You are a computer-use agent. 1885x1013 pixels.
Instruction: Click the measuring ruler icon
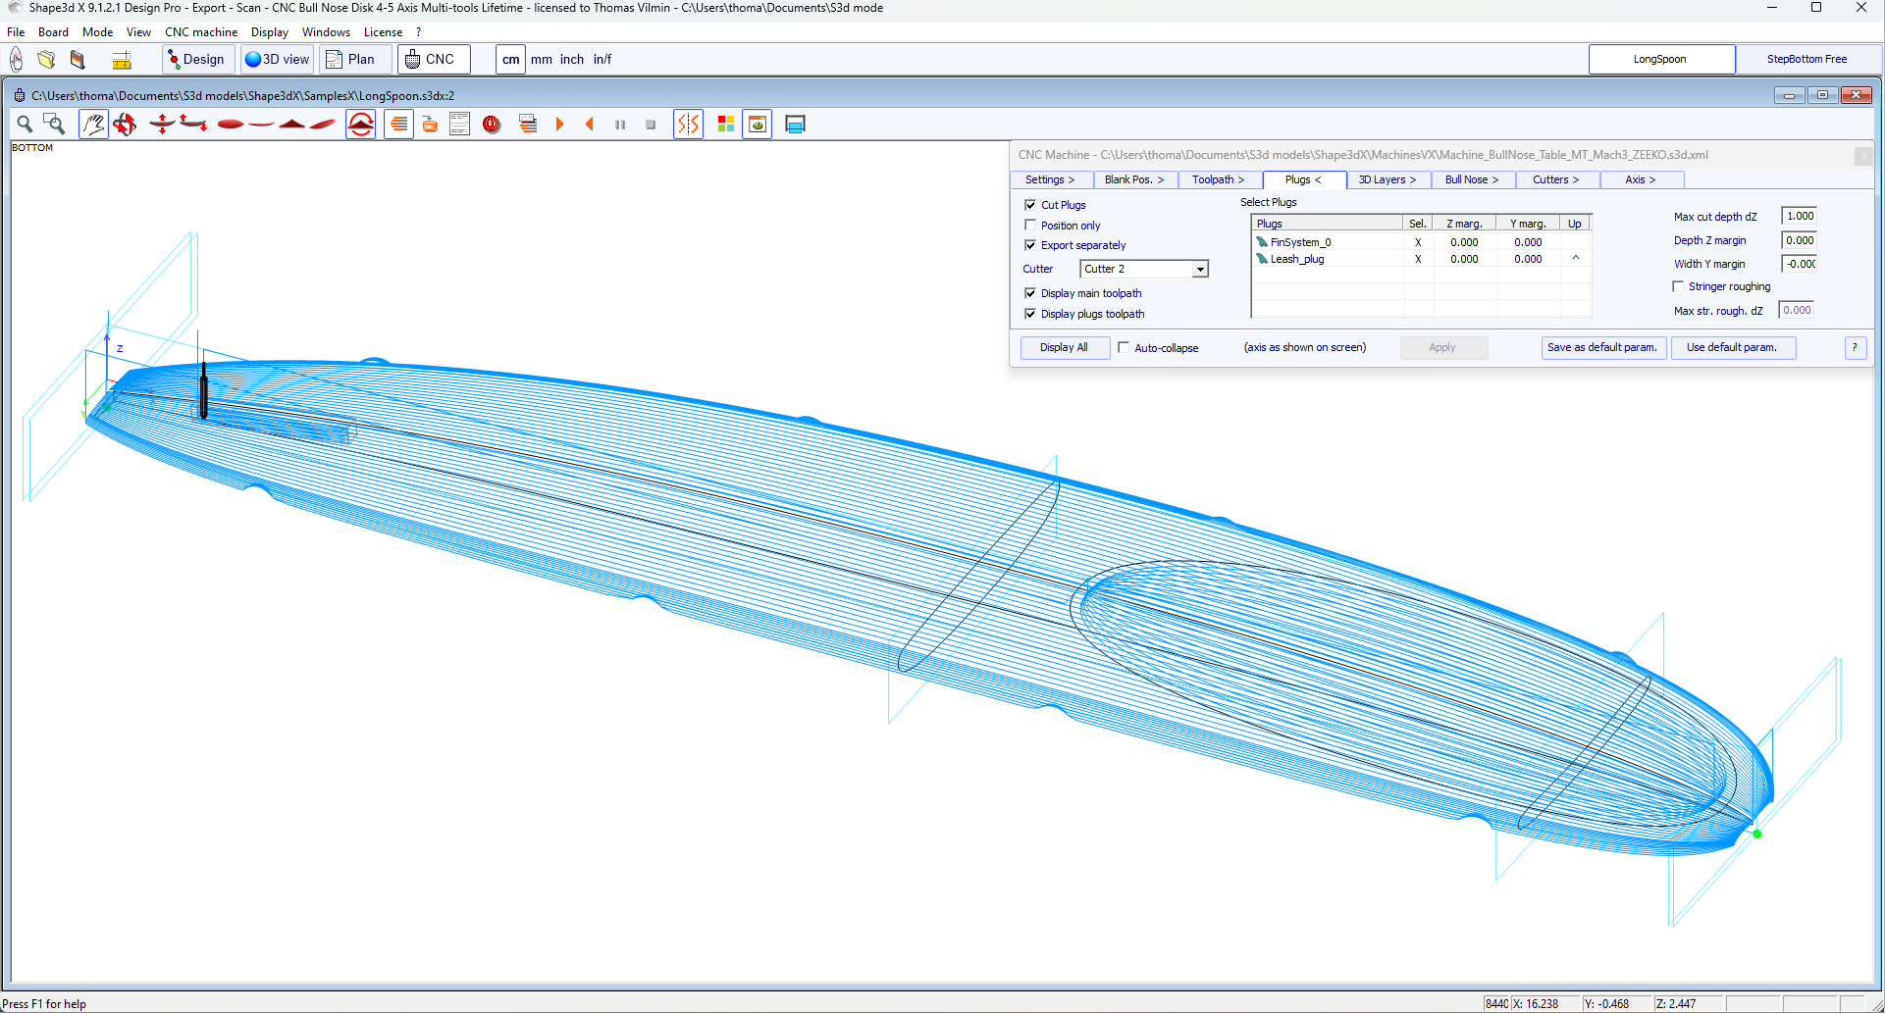point(122,60)
